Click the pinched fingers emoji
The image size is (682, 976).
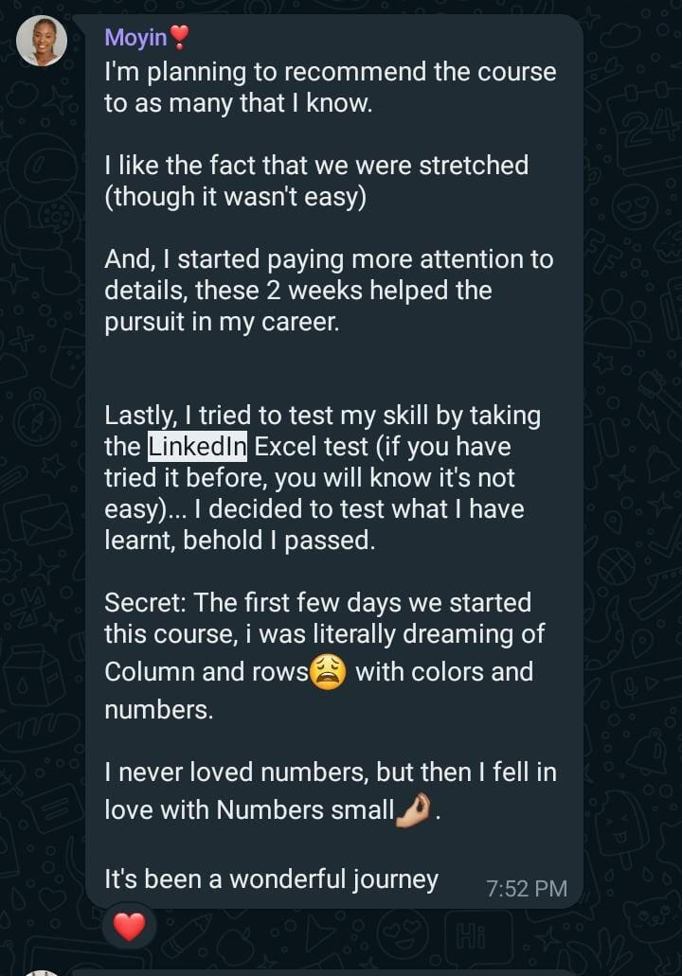pos(413,809)
